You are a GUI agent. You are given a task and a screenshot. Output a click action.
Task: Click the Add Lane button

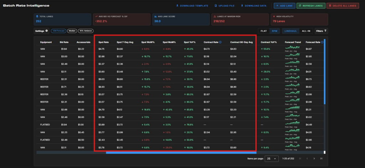coord(284,6)
